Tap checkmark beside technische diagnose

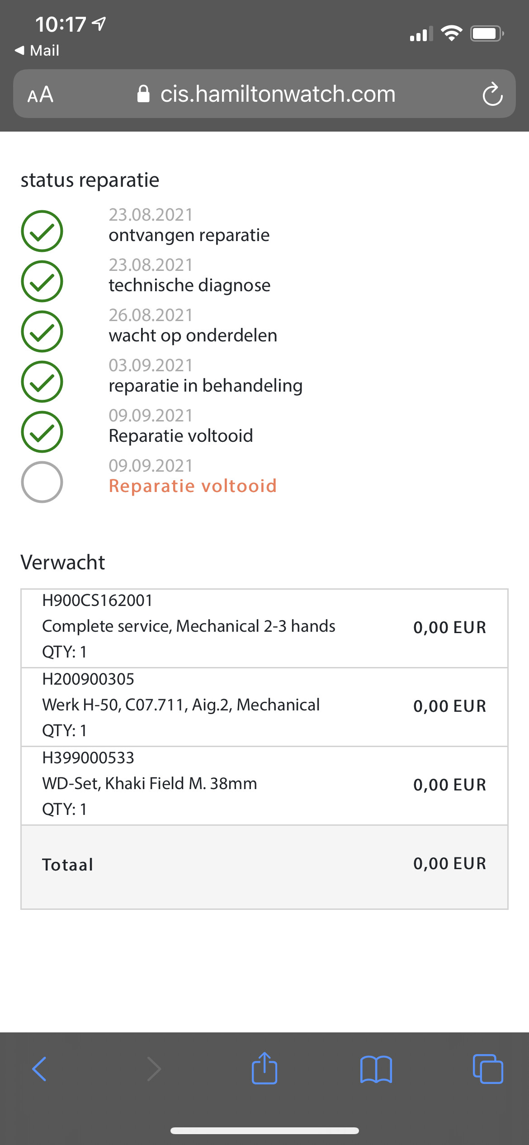click(42, 281)
